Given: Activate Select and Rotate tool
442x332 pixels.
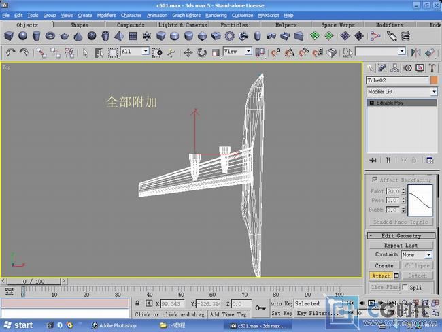Looking at the screenshot, I should click(202, 53).
